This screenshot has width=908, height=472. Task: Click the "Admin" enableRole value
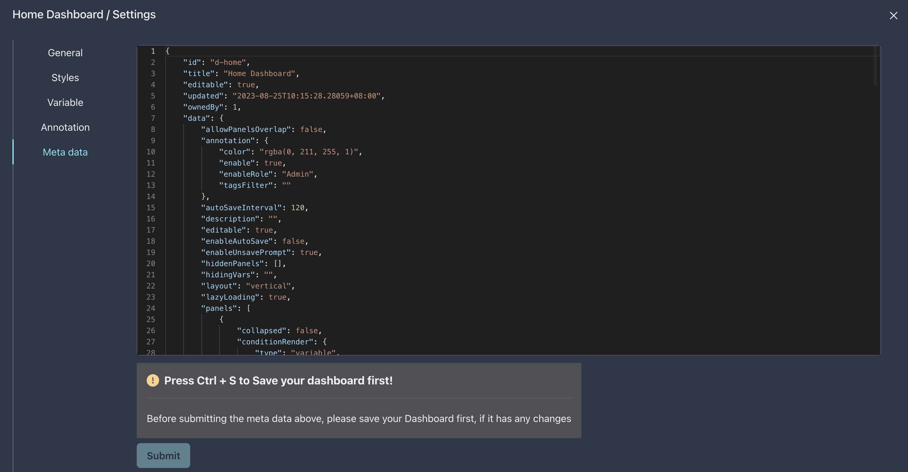pyautogui.click(x=297, y=174)
